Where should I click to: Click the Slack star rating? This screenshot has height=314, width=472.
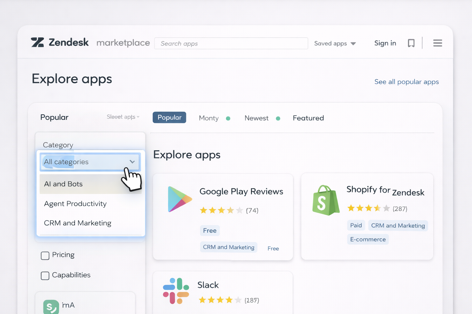220,300
